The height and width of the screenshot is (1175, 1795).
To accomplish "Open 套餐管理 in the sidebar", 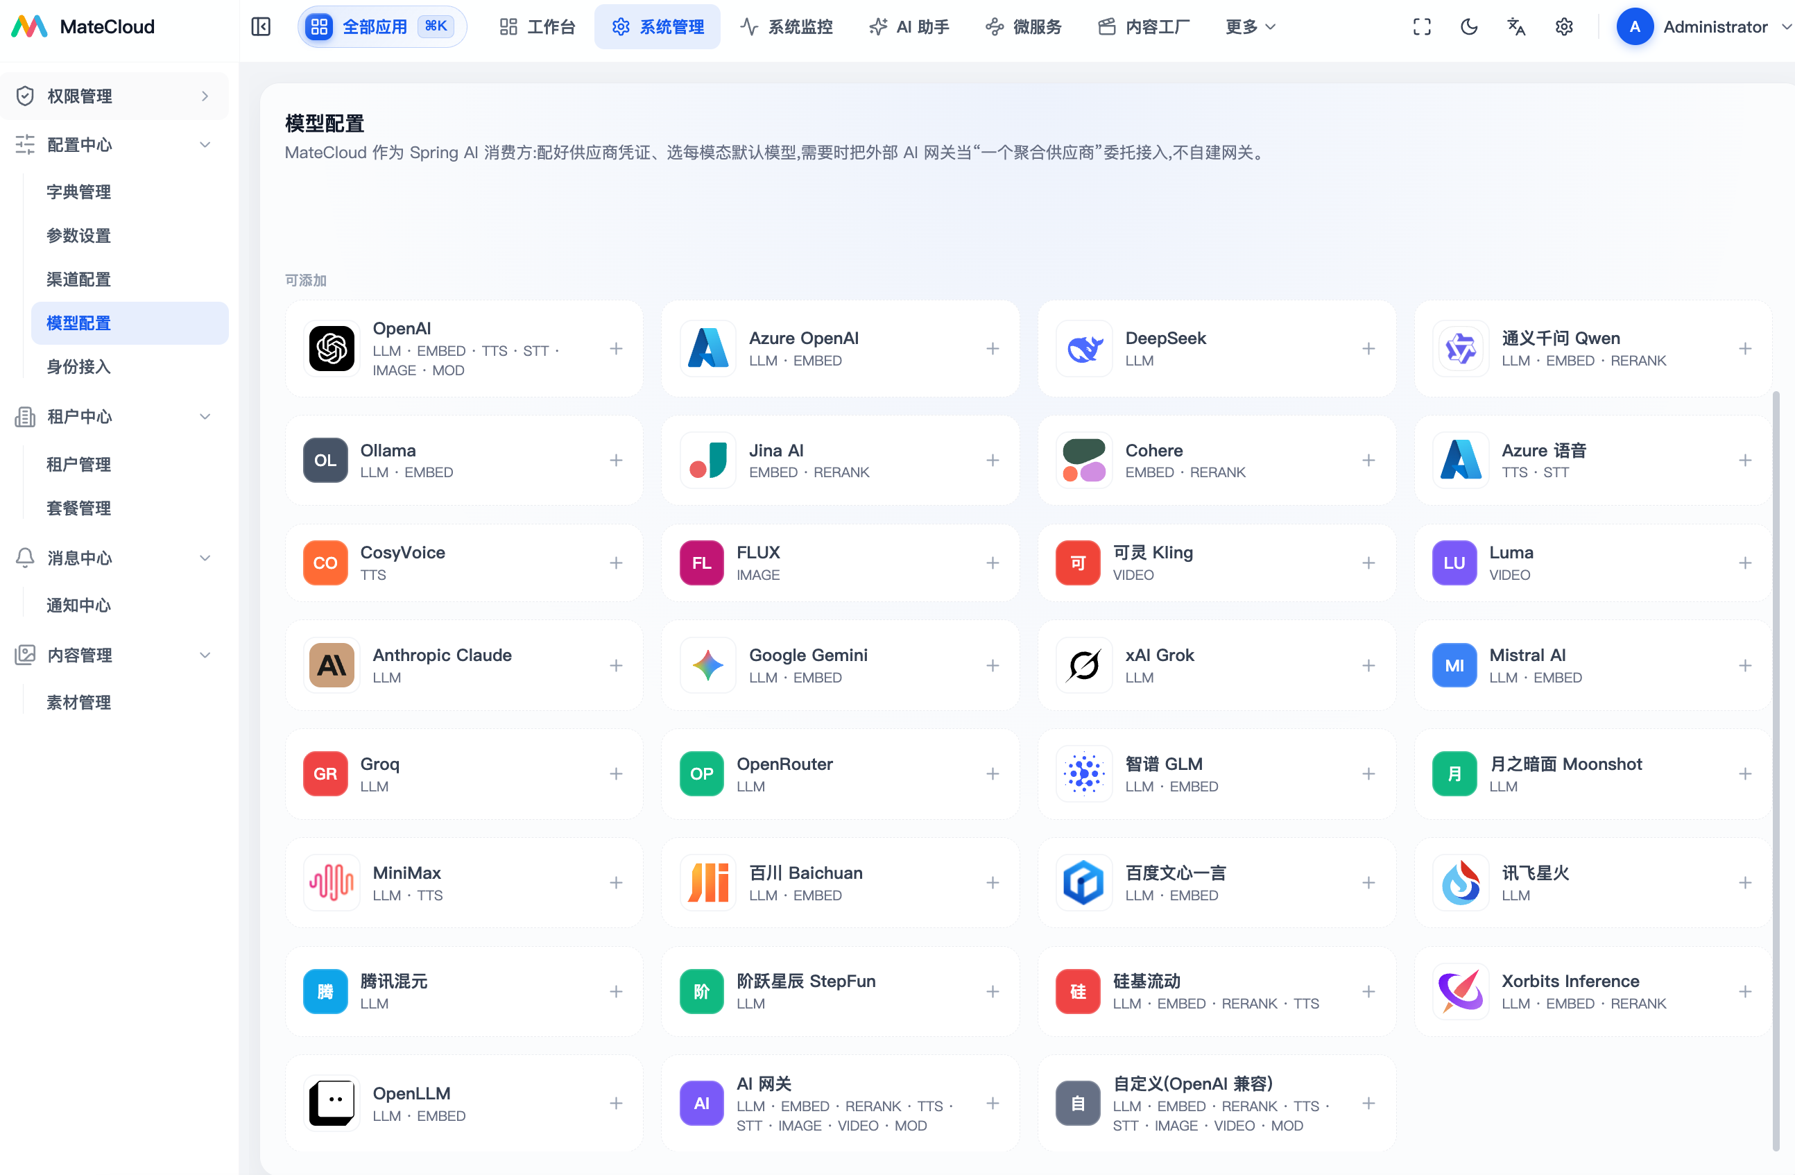I will pyautogui.click(x=130, y=508).
